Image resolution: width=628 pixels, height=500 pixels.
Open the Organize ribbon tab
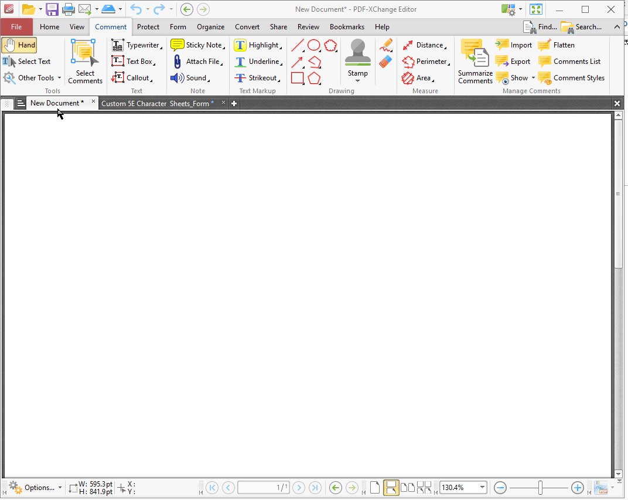click(210, 27)
